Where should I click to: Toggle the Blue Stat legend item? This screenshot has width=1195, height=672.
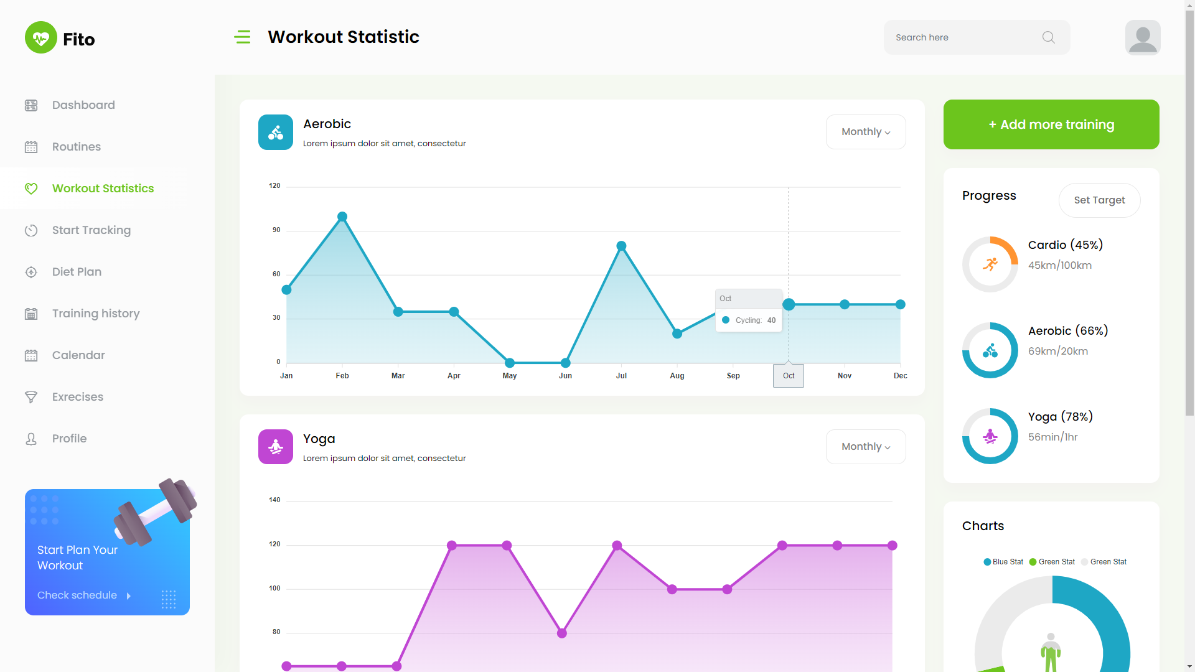(1003, 562)
